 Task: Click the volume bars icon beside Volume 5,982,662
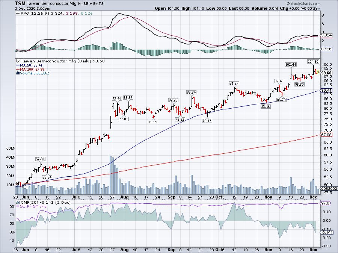(x=18, y=73)
